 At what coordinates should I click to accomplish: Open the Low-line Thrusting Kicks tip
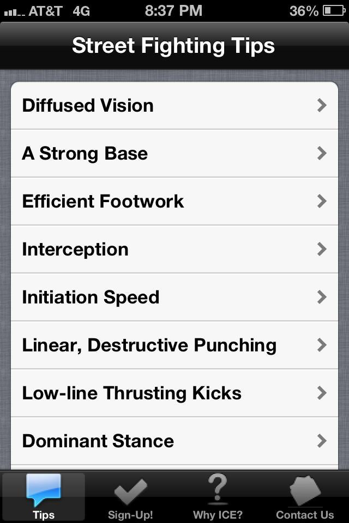(131, 393)
